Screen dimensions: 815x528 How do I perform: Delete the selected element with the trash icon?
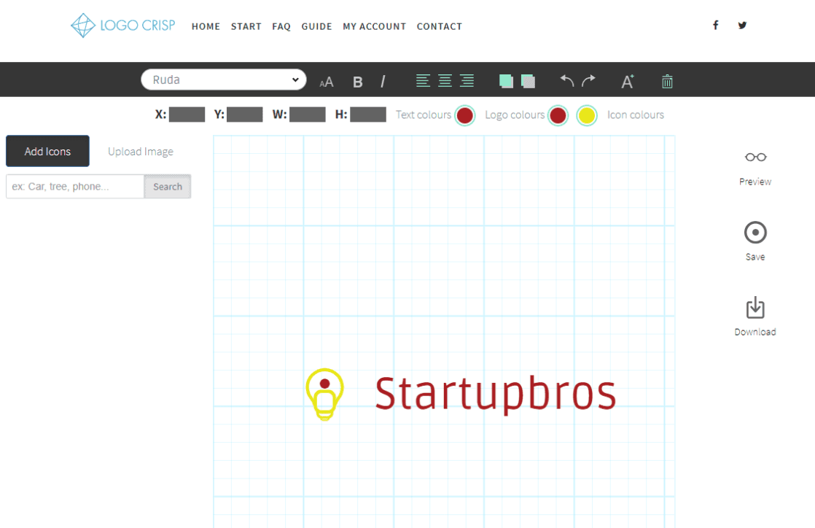[x=668, y=82]
